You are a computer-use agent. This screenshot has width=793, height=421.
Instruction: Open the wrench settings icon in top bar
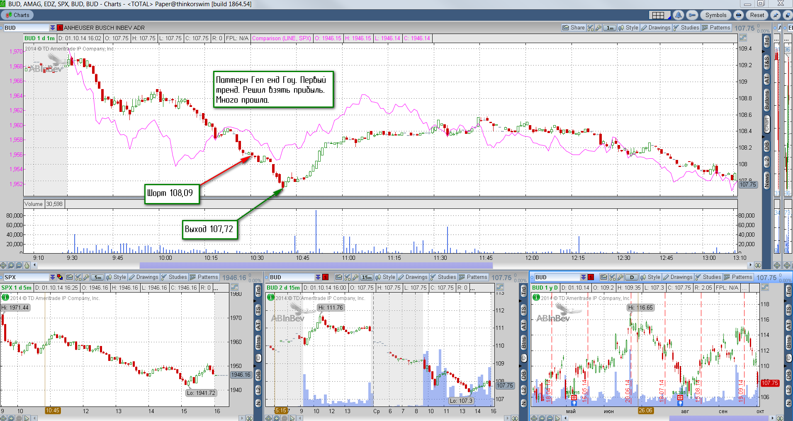pos(692,15)
